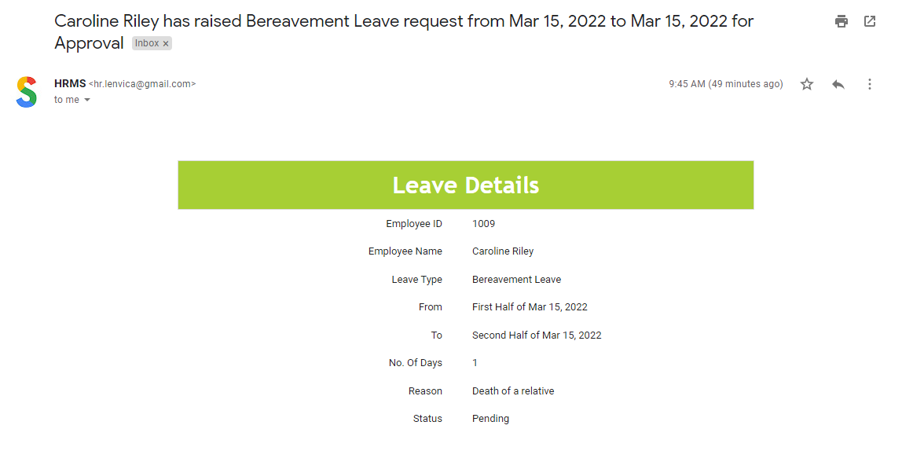The width and height of the screenshot is (902, 462).
Task: Click the Pending status value
Action: [x=491, y=419]
